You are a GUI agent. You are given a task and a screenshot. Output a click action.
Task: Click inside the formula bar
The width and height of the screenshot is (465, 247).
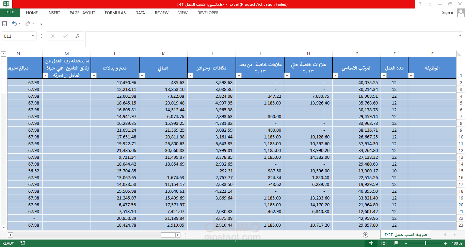click(271, 39)
